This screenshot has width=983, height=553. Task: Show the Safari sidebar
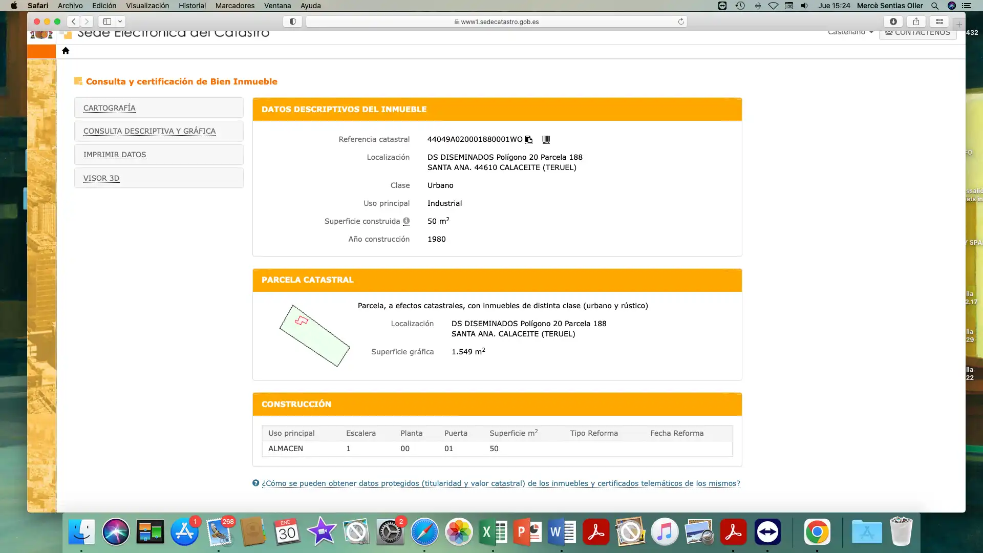pyautogui.click(x=107, y=22)
